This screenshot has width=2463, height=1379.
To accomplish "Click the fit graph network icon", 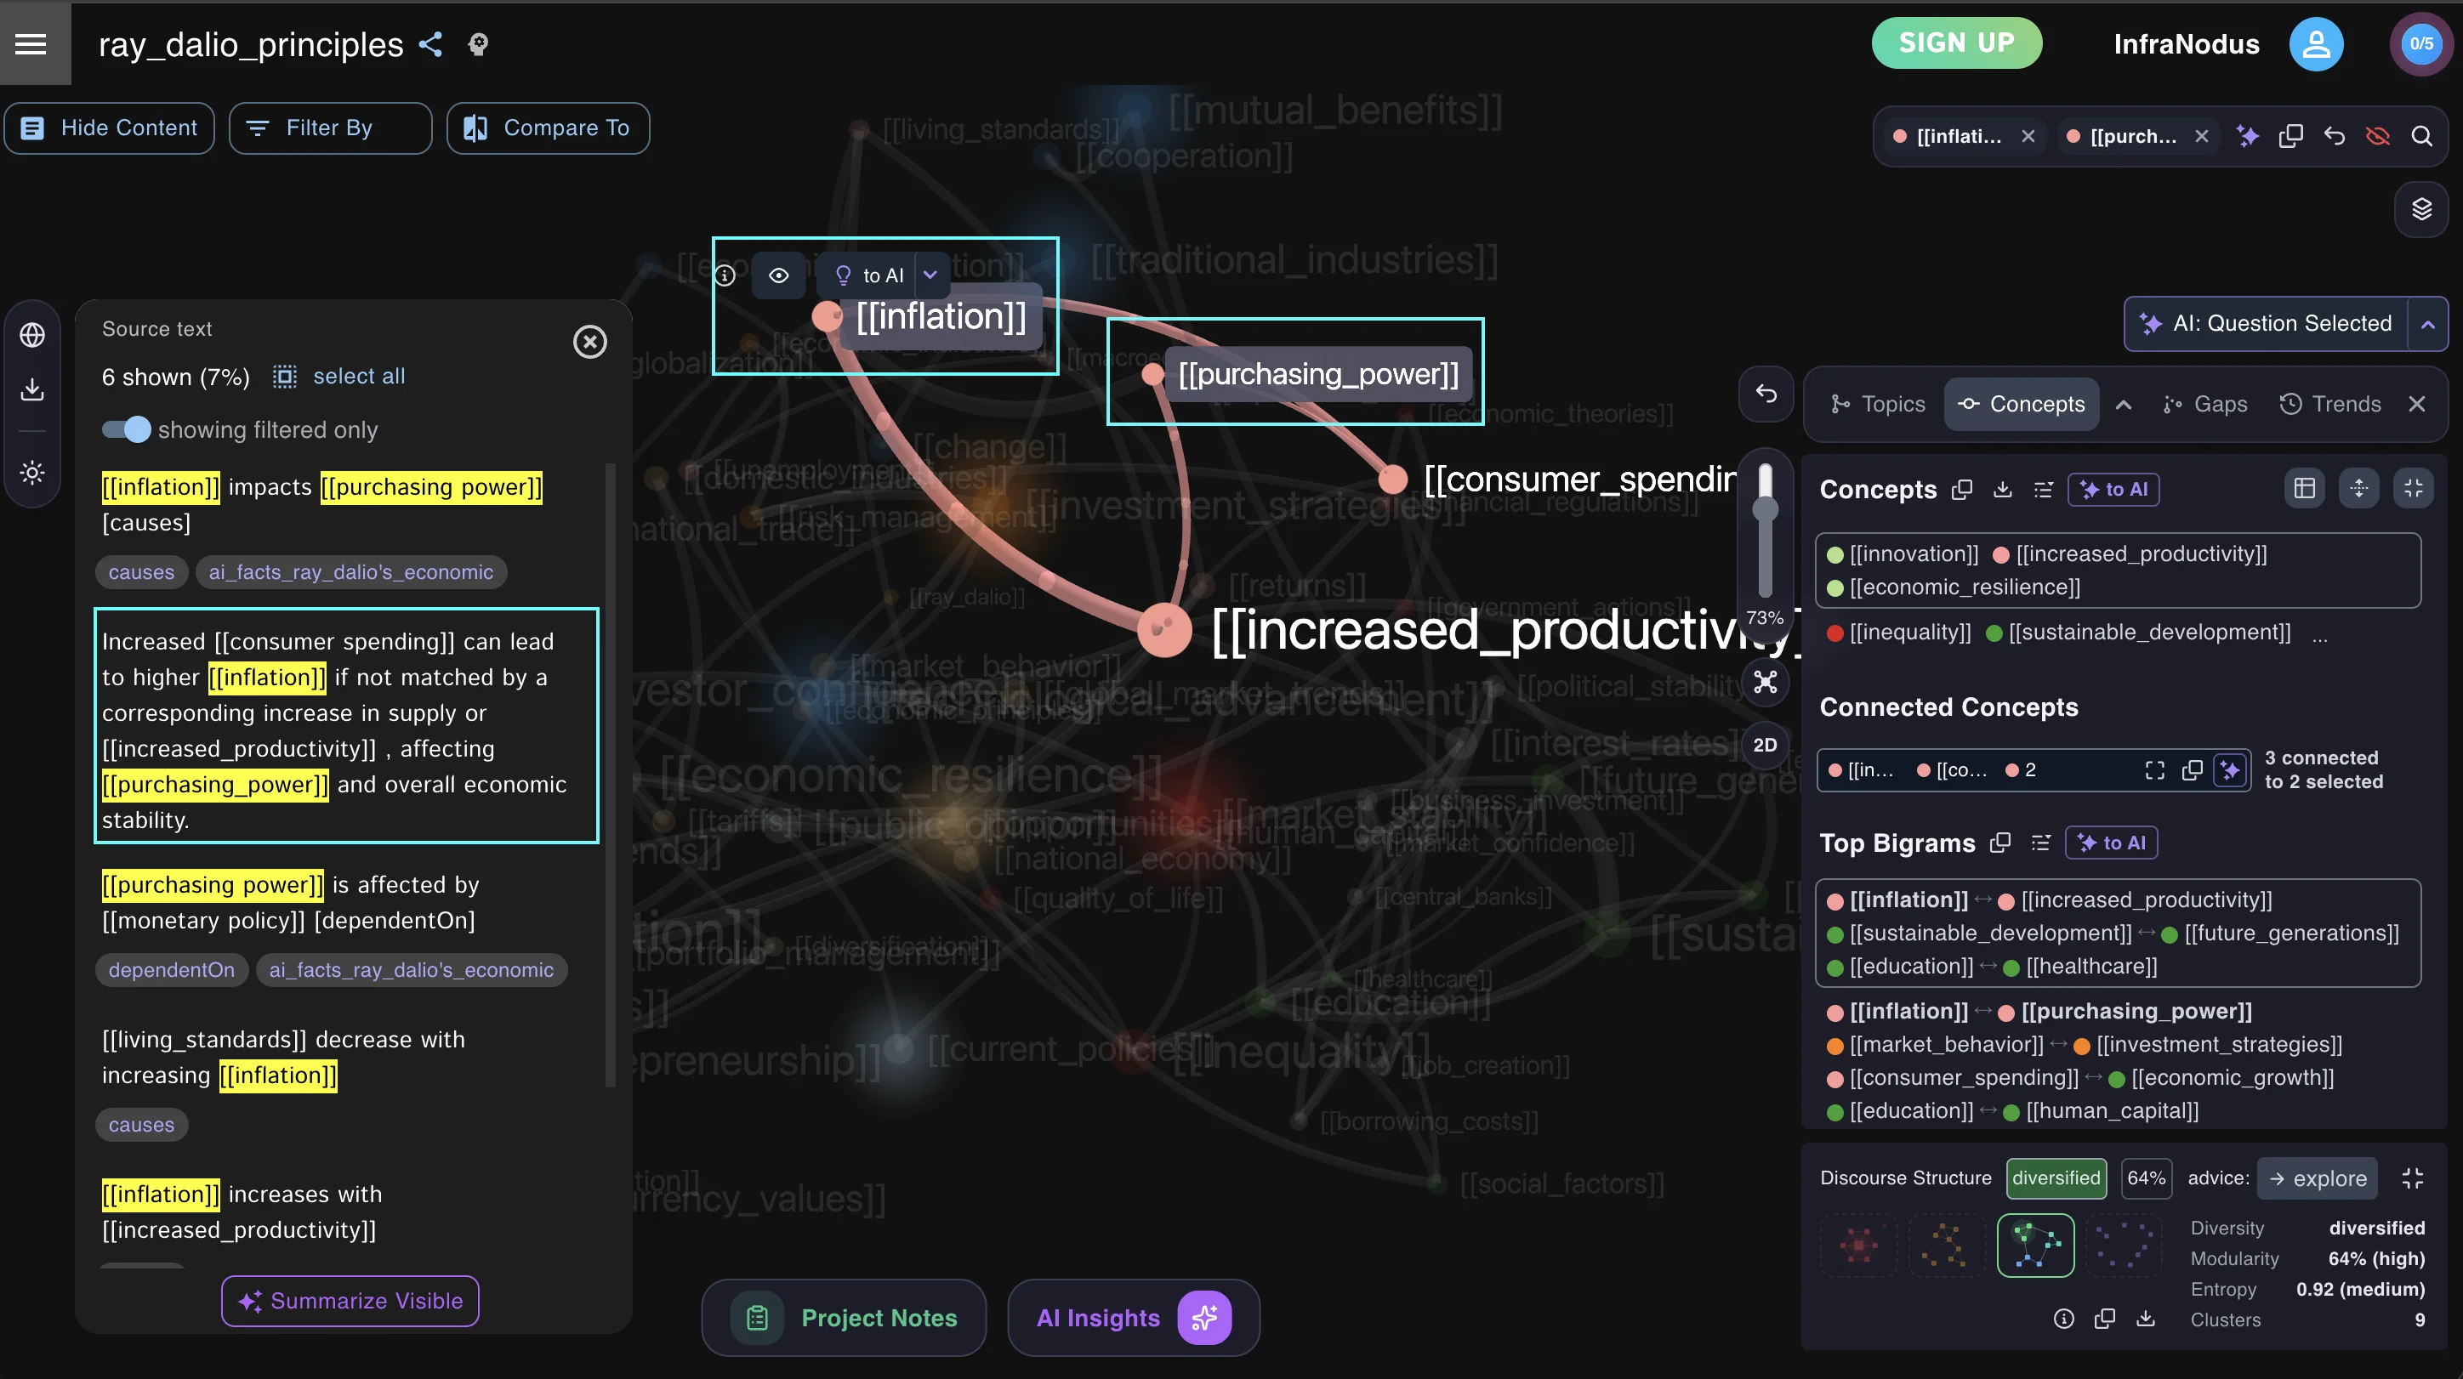I will [1765, 681].
